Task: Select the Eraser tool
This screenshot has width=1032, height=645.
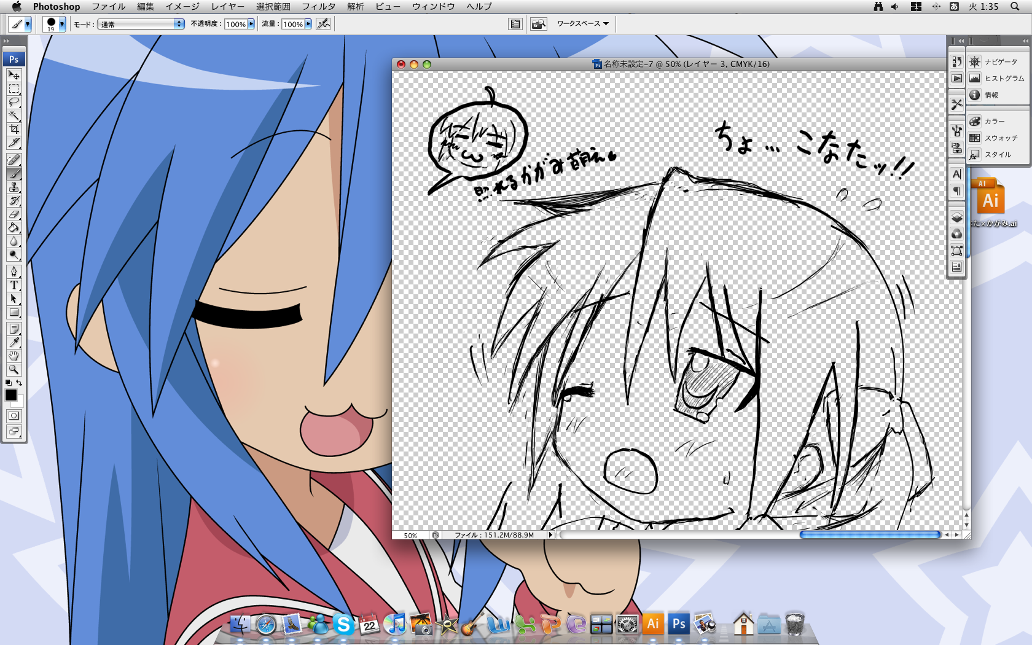Action: [14, 214]
